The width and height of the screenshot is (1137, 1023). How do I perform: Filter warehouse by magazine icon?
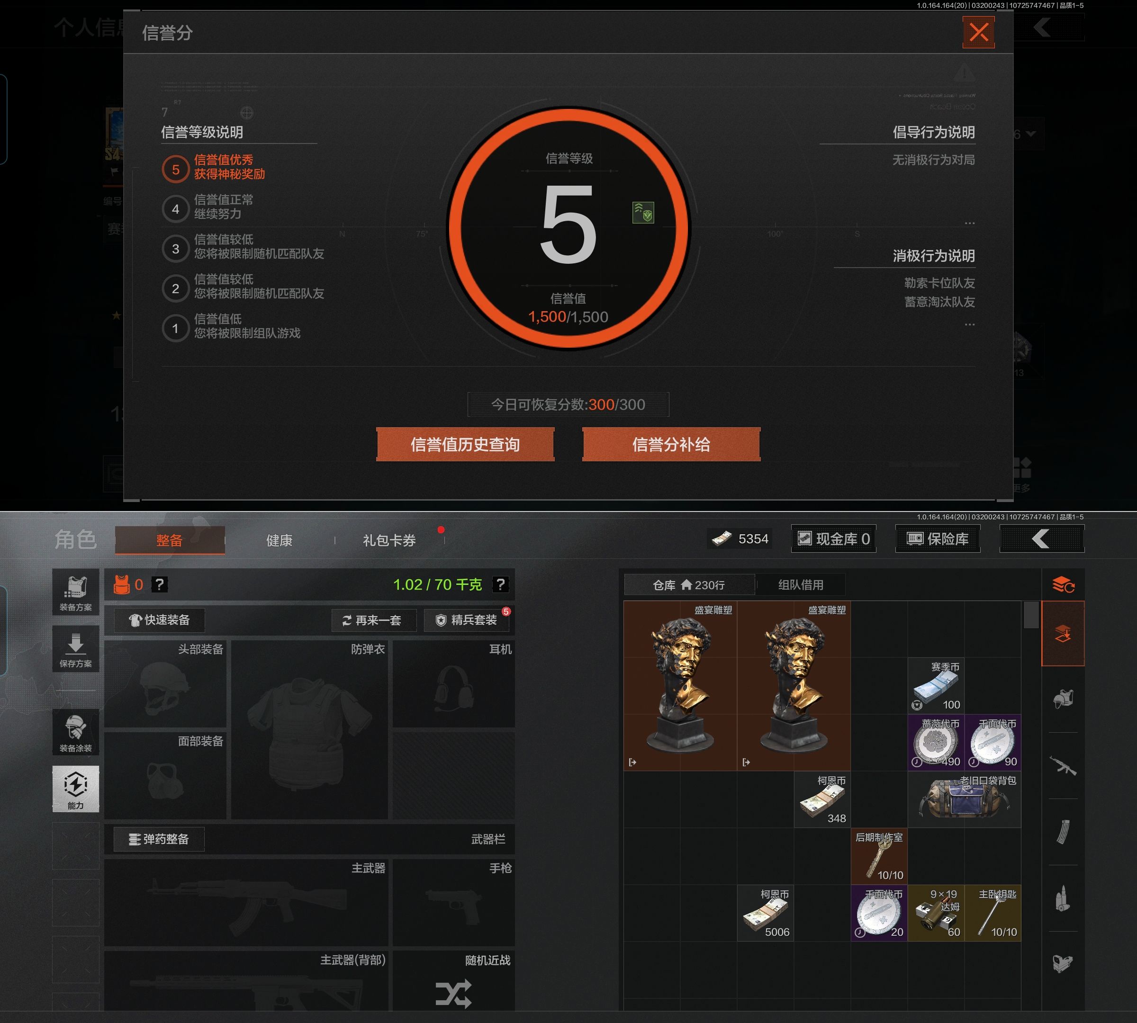click(1063, 832)
